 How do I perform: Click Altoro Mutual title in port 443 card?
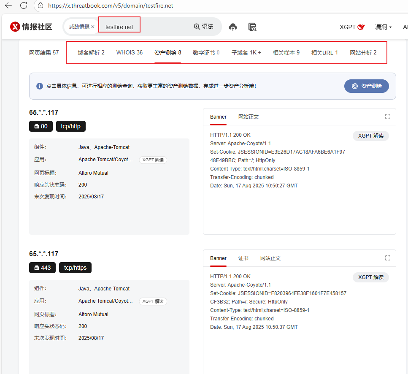pos(93,314)
